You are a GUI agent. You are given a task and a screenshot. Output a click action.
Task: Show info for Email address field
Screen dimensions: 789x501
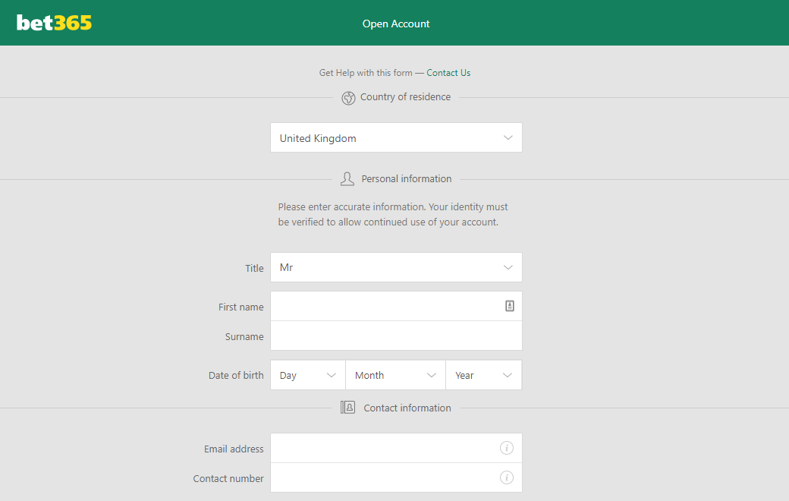507,448
